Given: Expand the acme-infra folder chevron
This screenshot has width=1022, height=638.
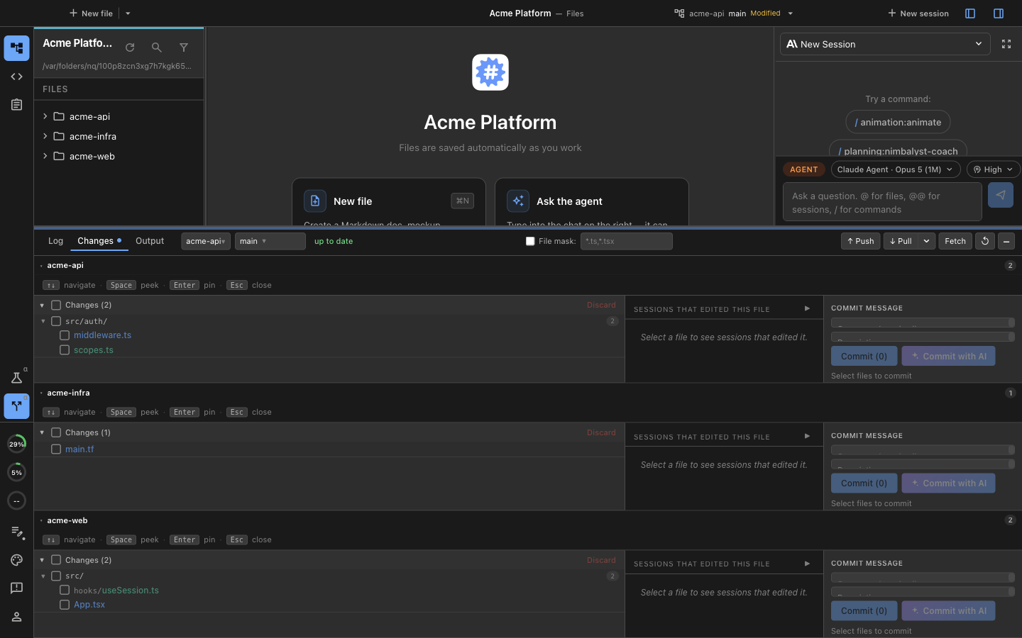Looking at the screenshot, I should coord(45,136).
